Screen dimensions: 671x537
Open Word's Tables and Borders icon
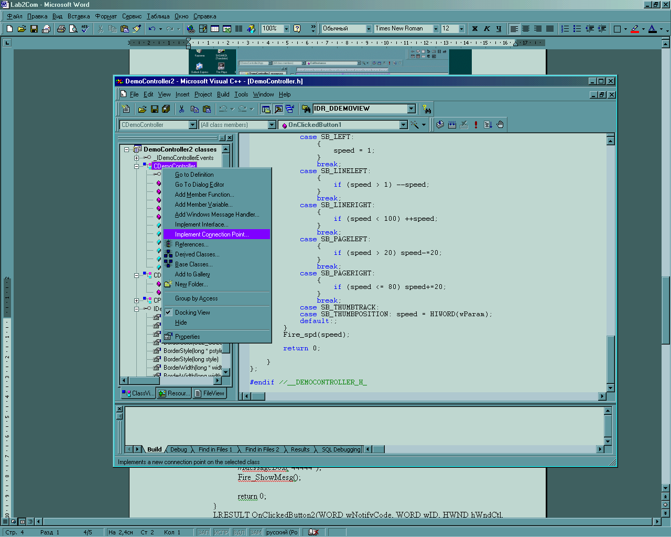(x=203, y=29)
